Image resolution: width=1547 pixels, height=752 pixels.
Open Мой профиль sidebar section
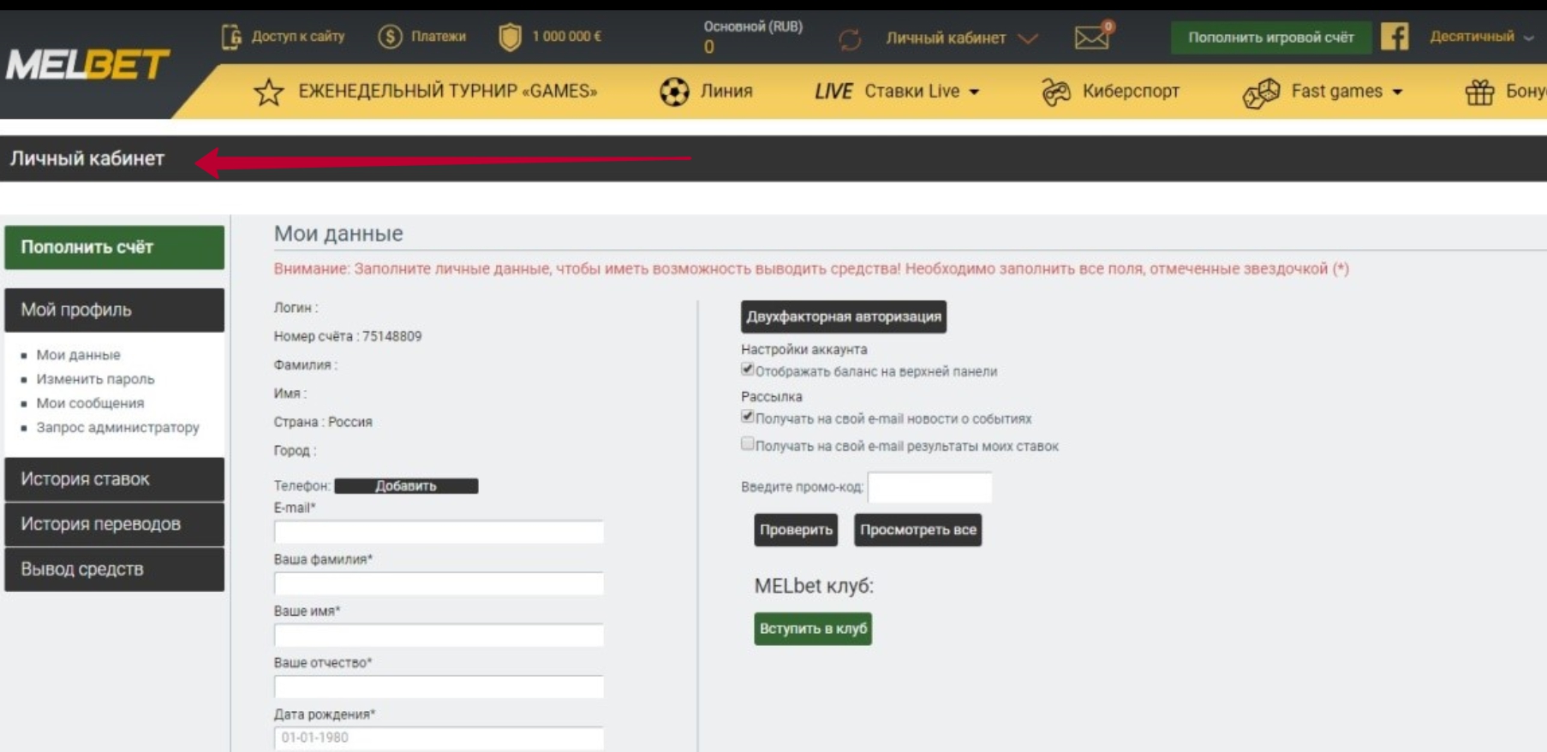pos(114,310)
